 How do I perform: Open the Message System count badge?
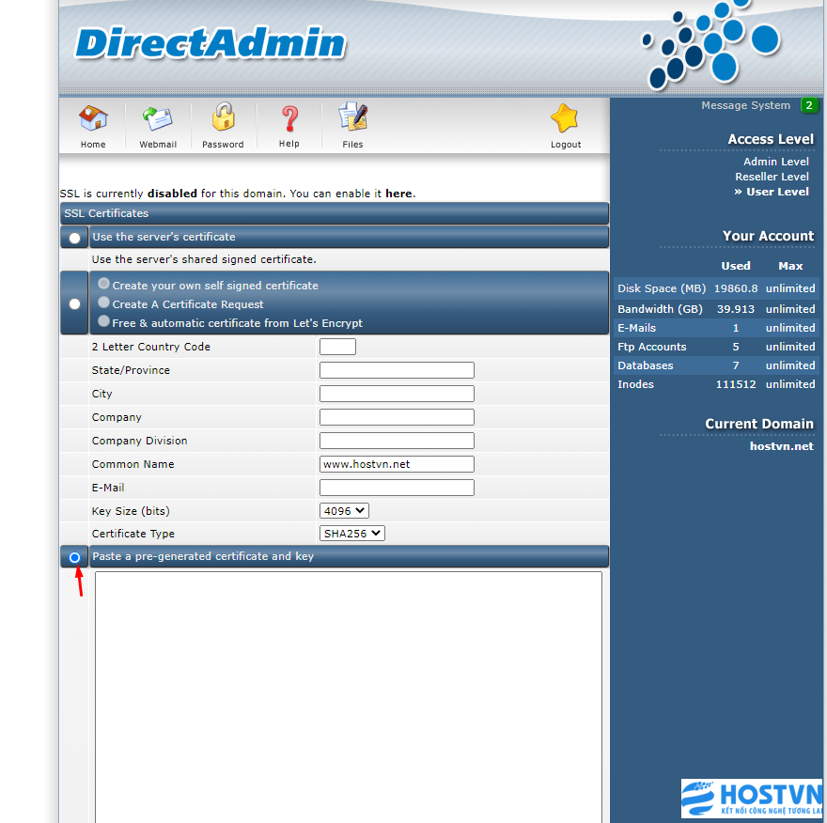coord(808,105)
